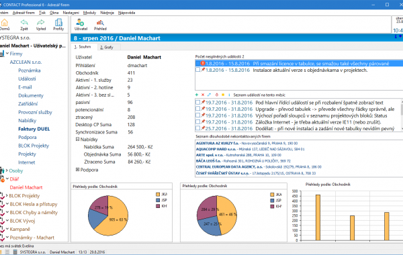The height and width of the screenshot is (255, 403).
Task: Open the Uživatel user icon
Action: tap(81, 23)
